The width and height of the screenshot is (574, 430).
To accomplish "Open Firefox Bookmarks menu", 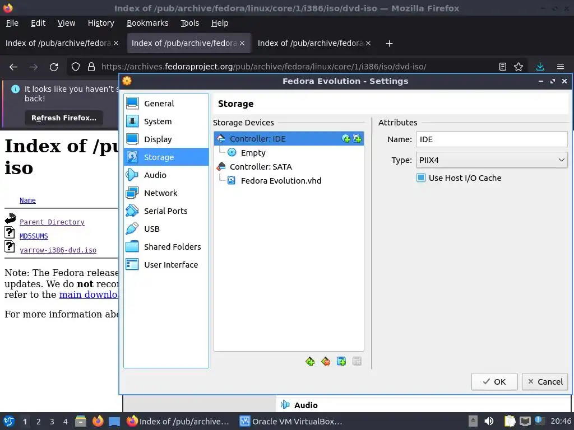I will [147, 23].
